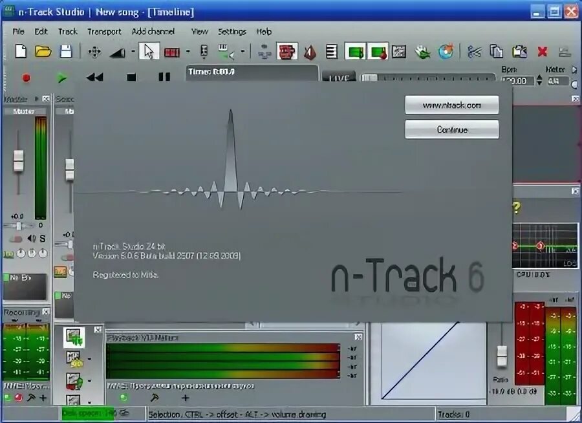
Task: Toggle the metronome icon in toolbar
Action: [x=310, y=52]
